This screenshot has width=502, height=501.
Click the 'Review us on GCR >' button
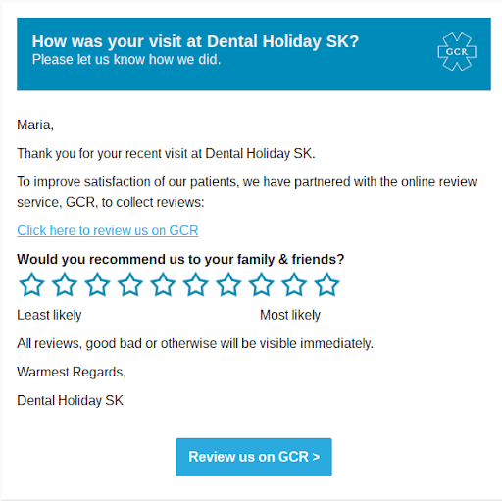pyautogui.click(x=254, y=457)
